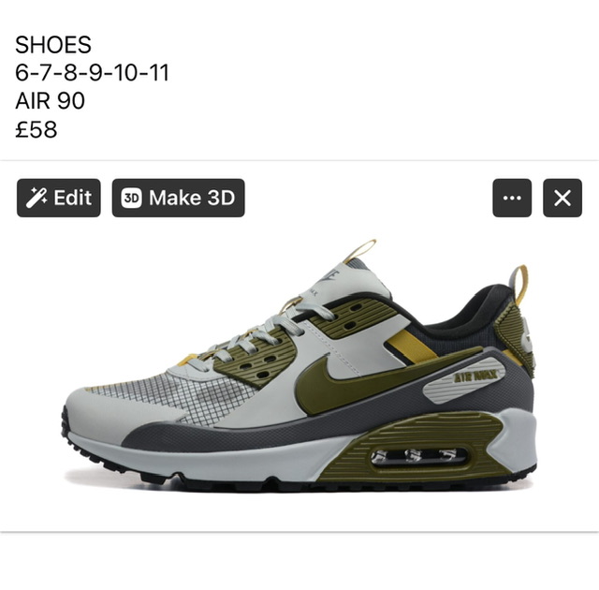Screen dimensions: 599x590
Task: Open the three-dots more options menu
Action: (x=512, y=198)
